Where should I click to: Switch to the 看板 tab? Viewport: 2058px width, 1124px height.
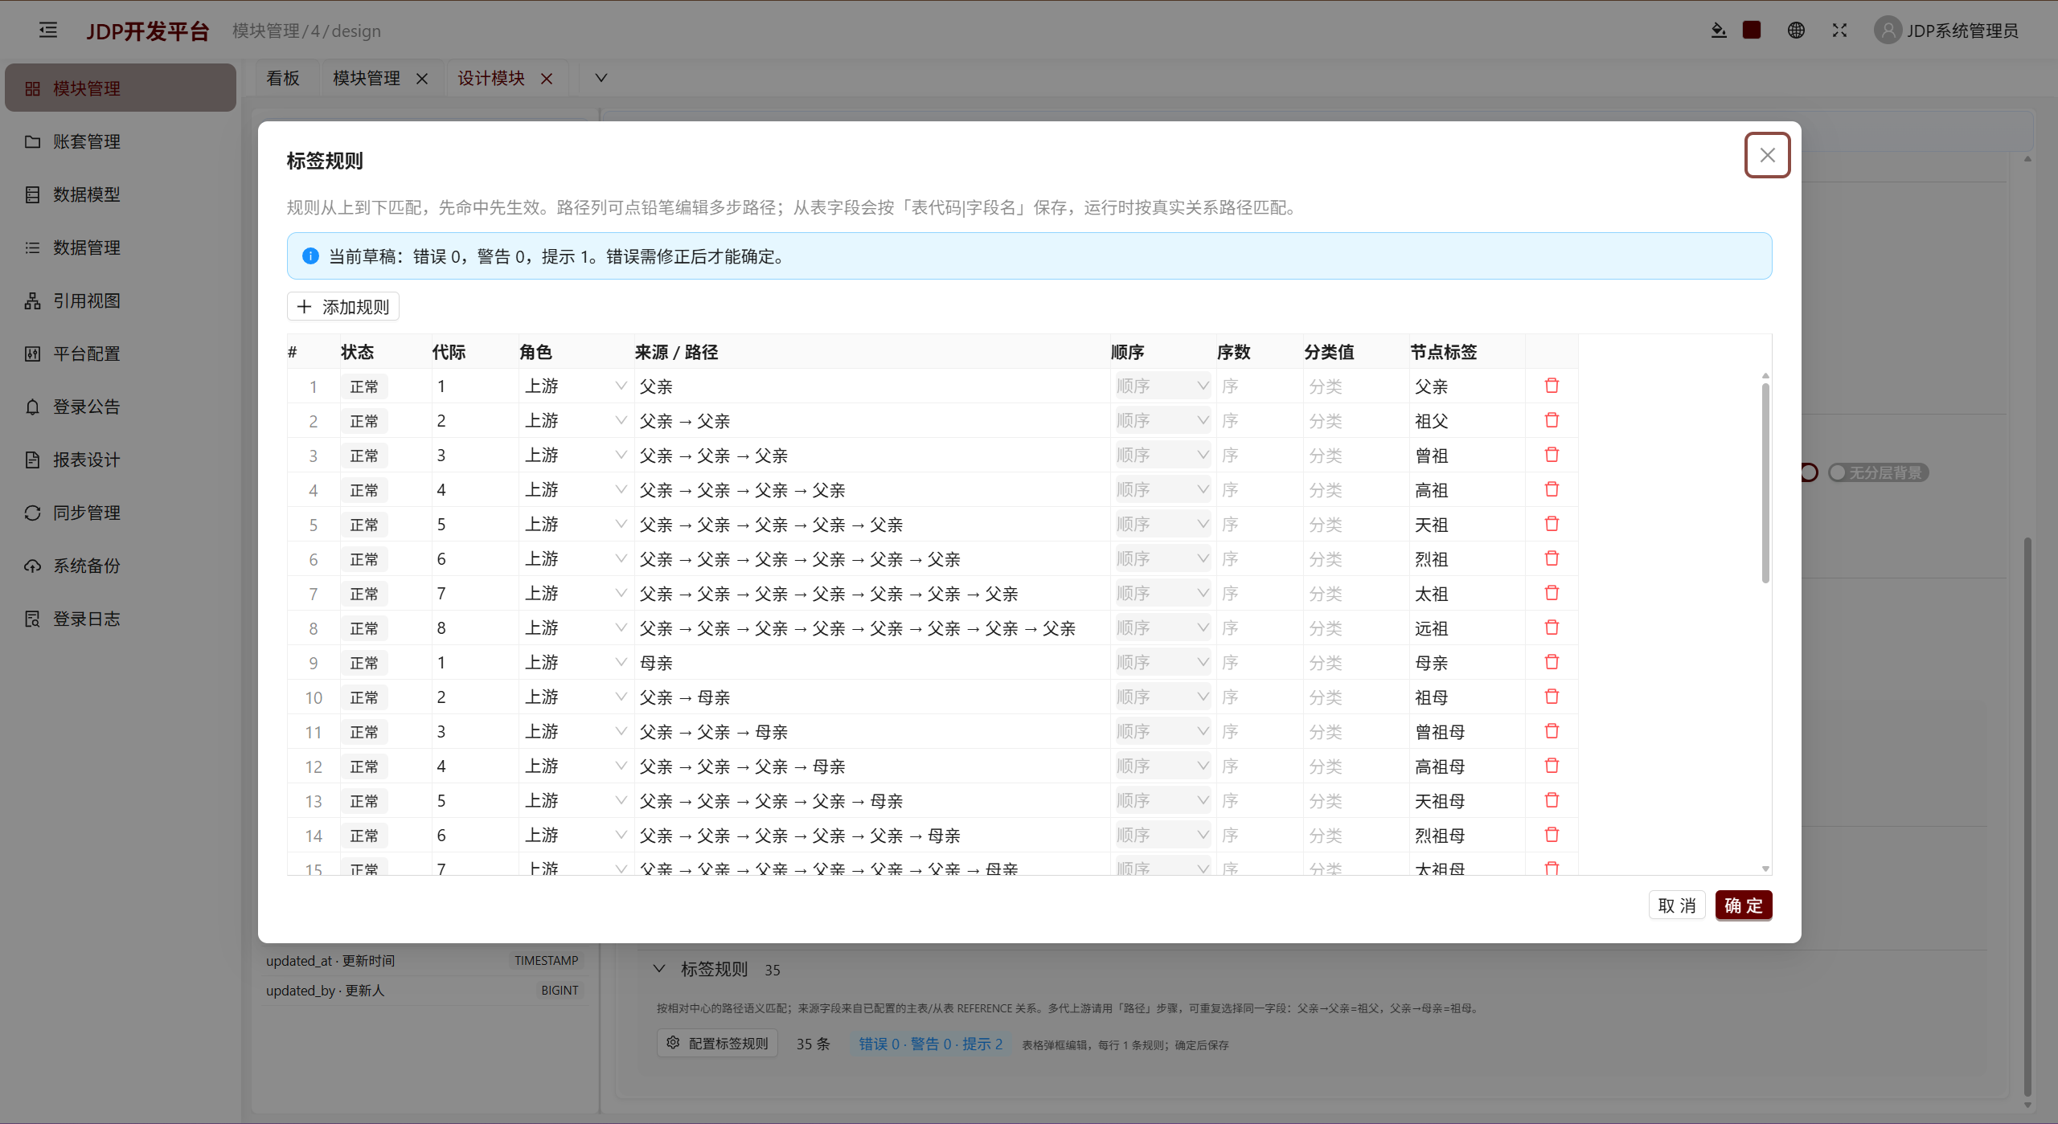pyautogui.click(x=283, y=78)
